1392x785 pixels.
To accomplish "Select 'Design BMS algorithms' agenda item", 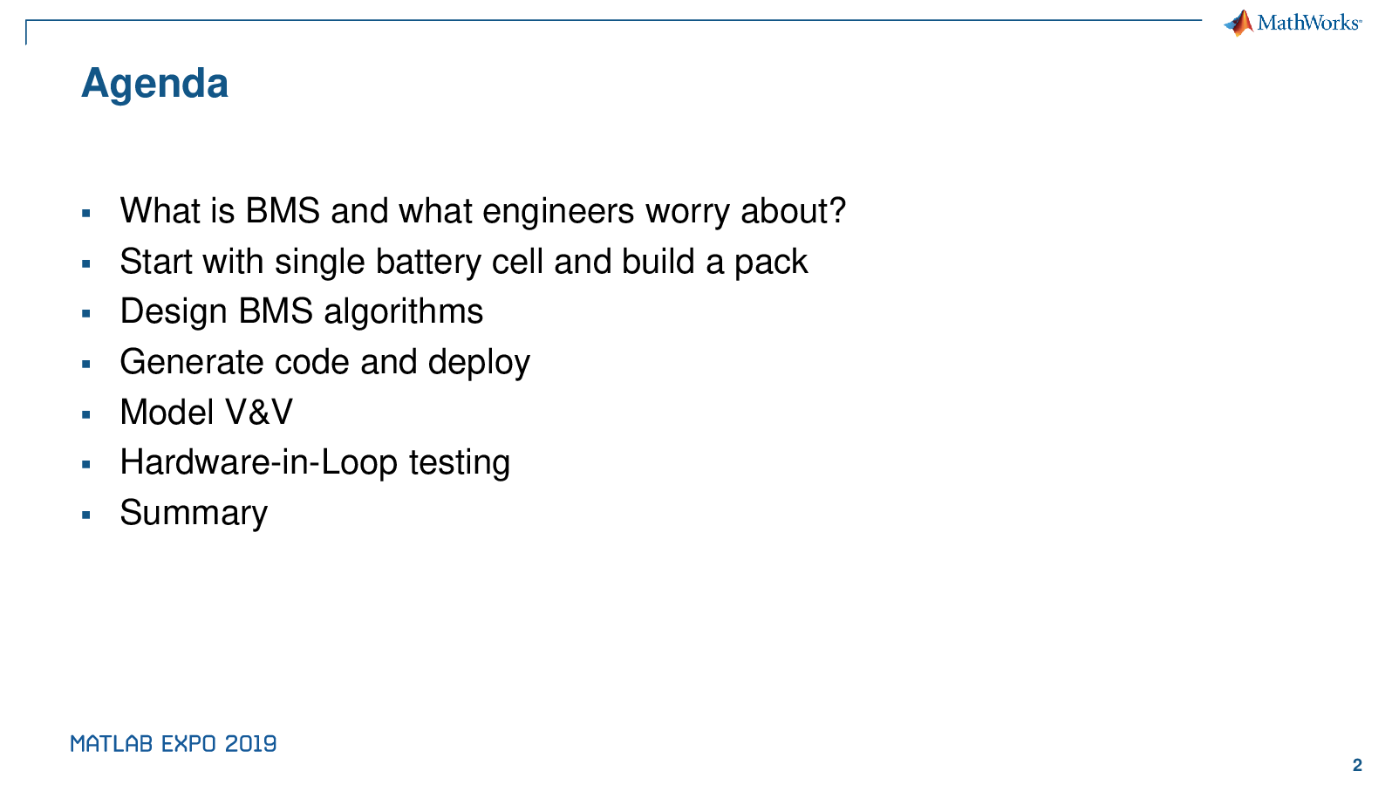I will click(x=301, y=312).
